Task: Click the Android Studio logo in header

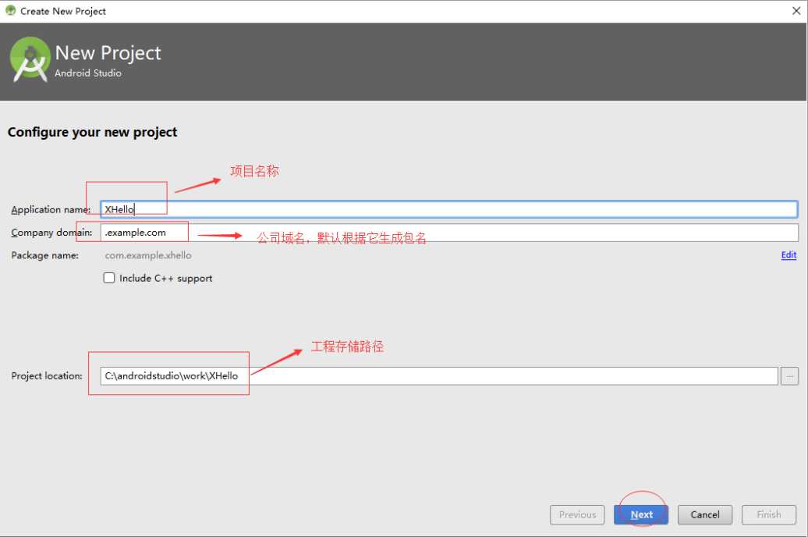Action: pyautogui.click(x=30, y=59)
